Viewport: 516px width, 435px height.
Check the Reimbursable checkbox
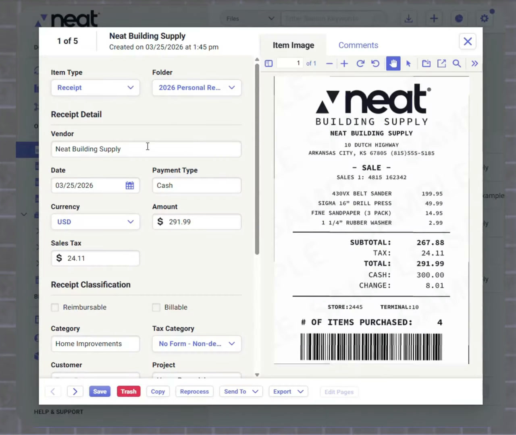(55, 307)
